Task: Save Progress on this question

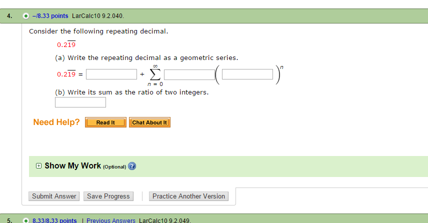Action: coord(108,196)
